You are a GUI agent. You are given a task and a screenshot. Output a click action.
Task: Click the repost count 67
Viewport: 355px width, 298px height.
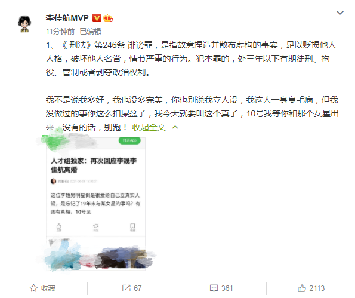[x=137, y=288]
